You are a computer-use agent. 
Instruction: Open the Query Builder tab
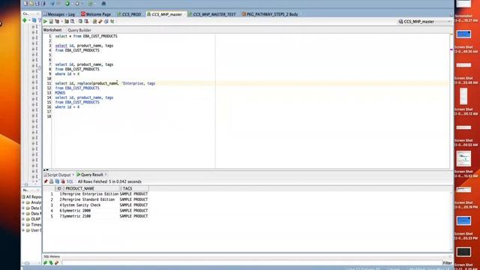(79, 30)
